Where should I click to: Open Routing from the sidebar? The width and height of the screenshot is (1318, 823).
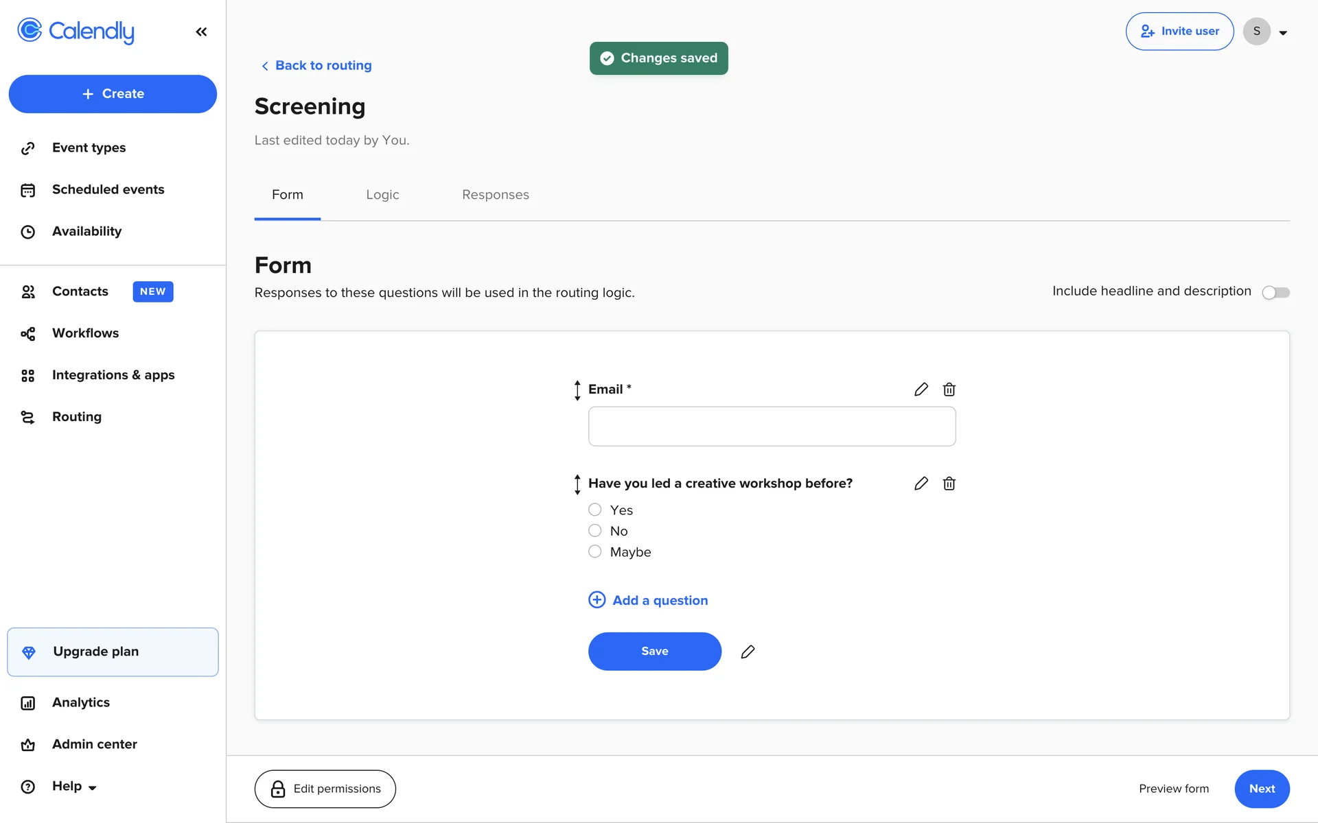[x=76, y=417]
